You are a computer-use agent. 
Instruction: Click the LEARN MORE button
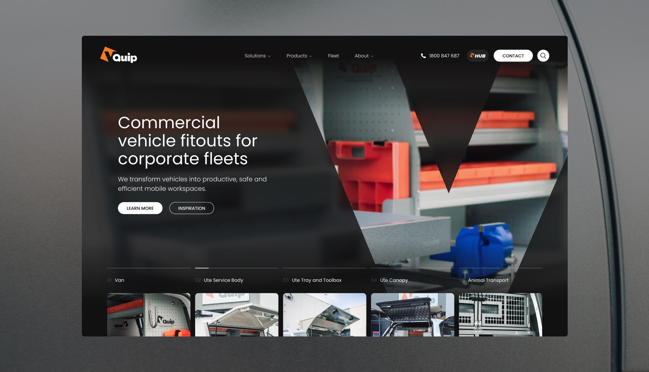[x=140, y=208]
